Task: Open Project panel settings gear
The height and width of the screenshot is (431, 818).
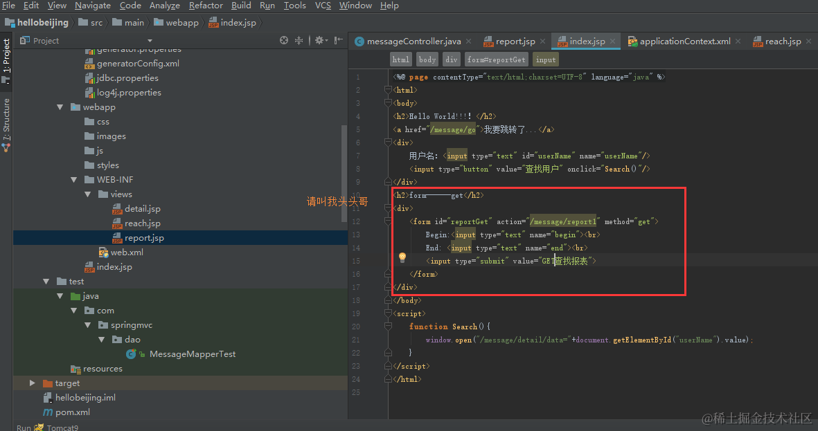Action: click(320, 40)
